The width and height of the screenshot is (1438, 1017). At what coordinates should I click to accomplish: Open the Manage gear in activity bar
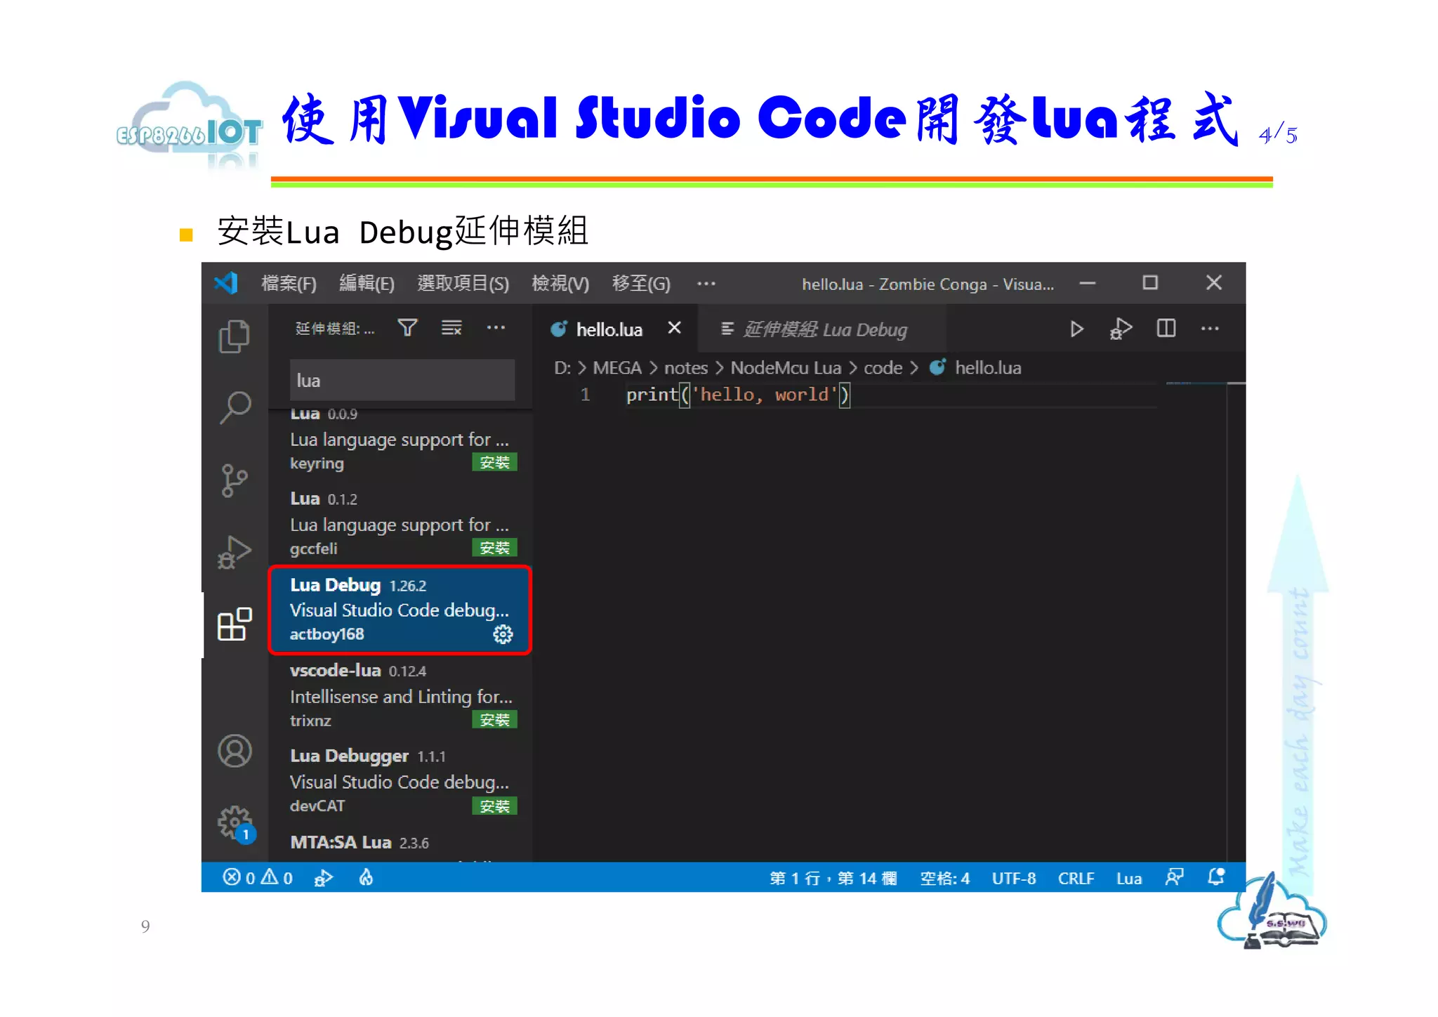tap(235, 822)
